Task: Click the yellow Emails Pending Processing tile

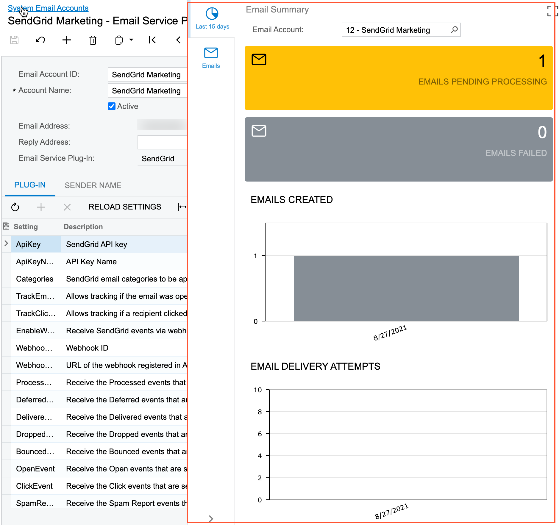Action: pos(398,78)
